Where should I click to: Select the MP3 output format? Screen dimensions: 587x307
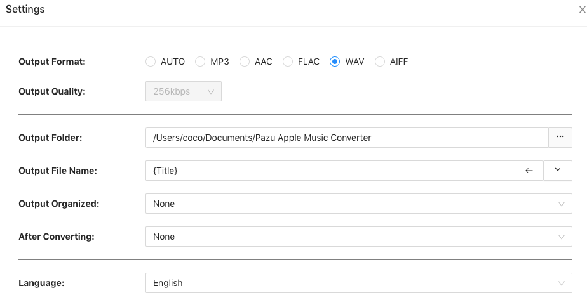[199, 62]
